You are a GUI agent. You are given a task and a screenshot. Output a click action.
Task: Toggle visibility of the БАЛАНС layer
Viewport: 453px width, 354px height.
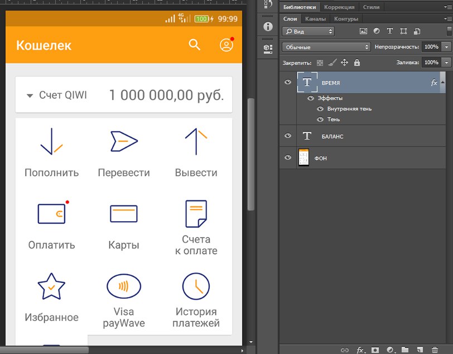pyautogui.click(x=288, y=136)
